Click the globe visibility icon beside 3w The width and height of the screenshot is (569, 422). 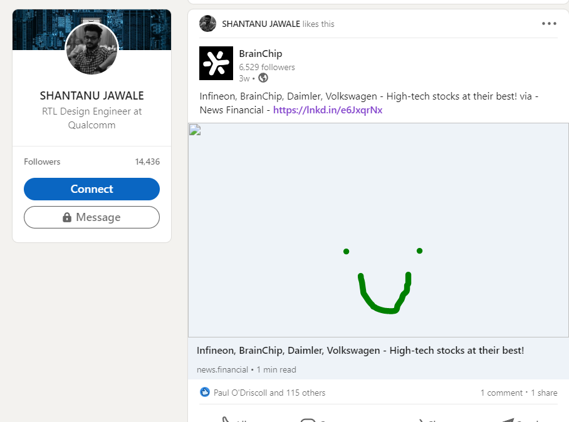point(263,78)
